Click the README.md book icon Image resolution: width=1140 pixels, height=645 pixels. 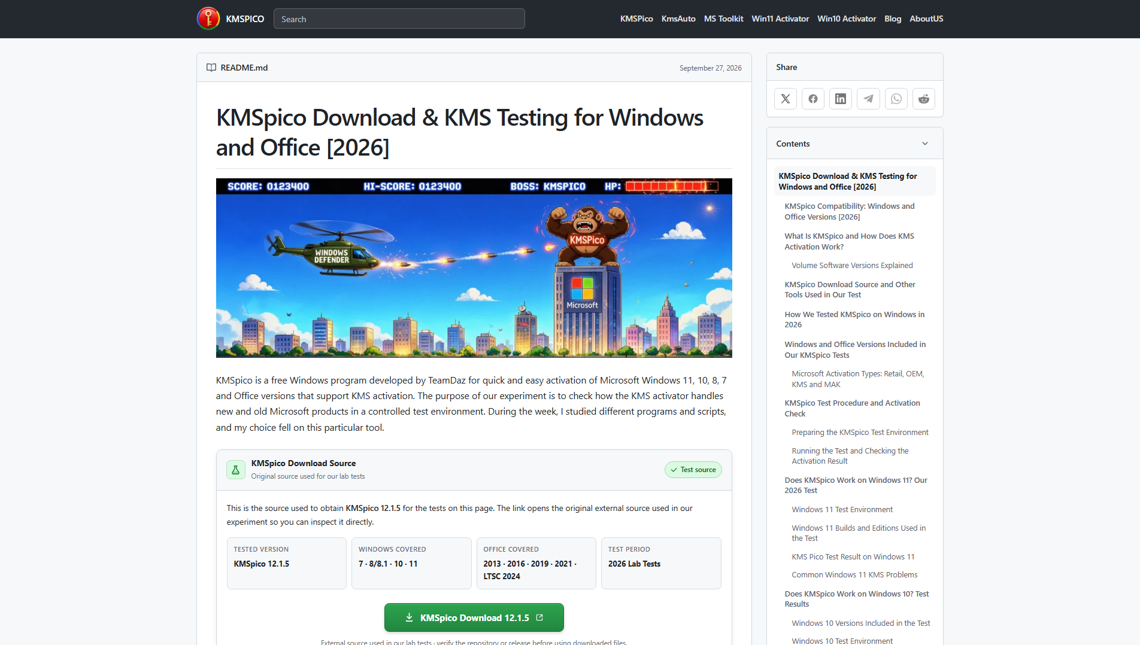pyautogui.click(x=211, y=68)
